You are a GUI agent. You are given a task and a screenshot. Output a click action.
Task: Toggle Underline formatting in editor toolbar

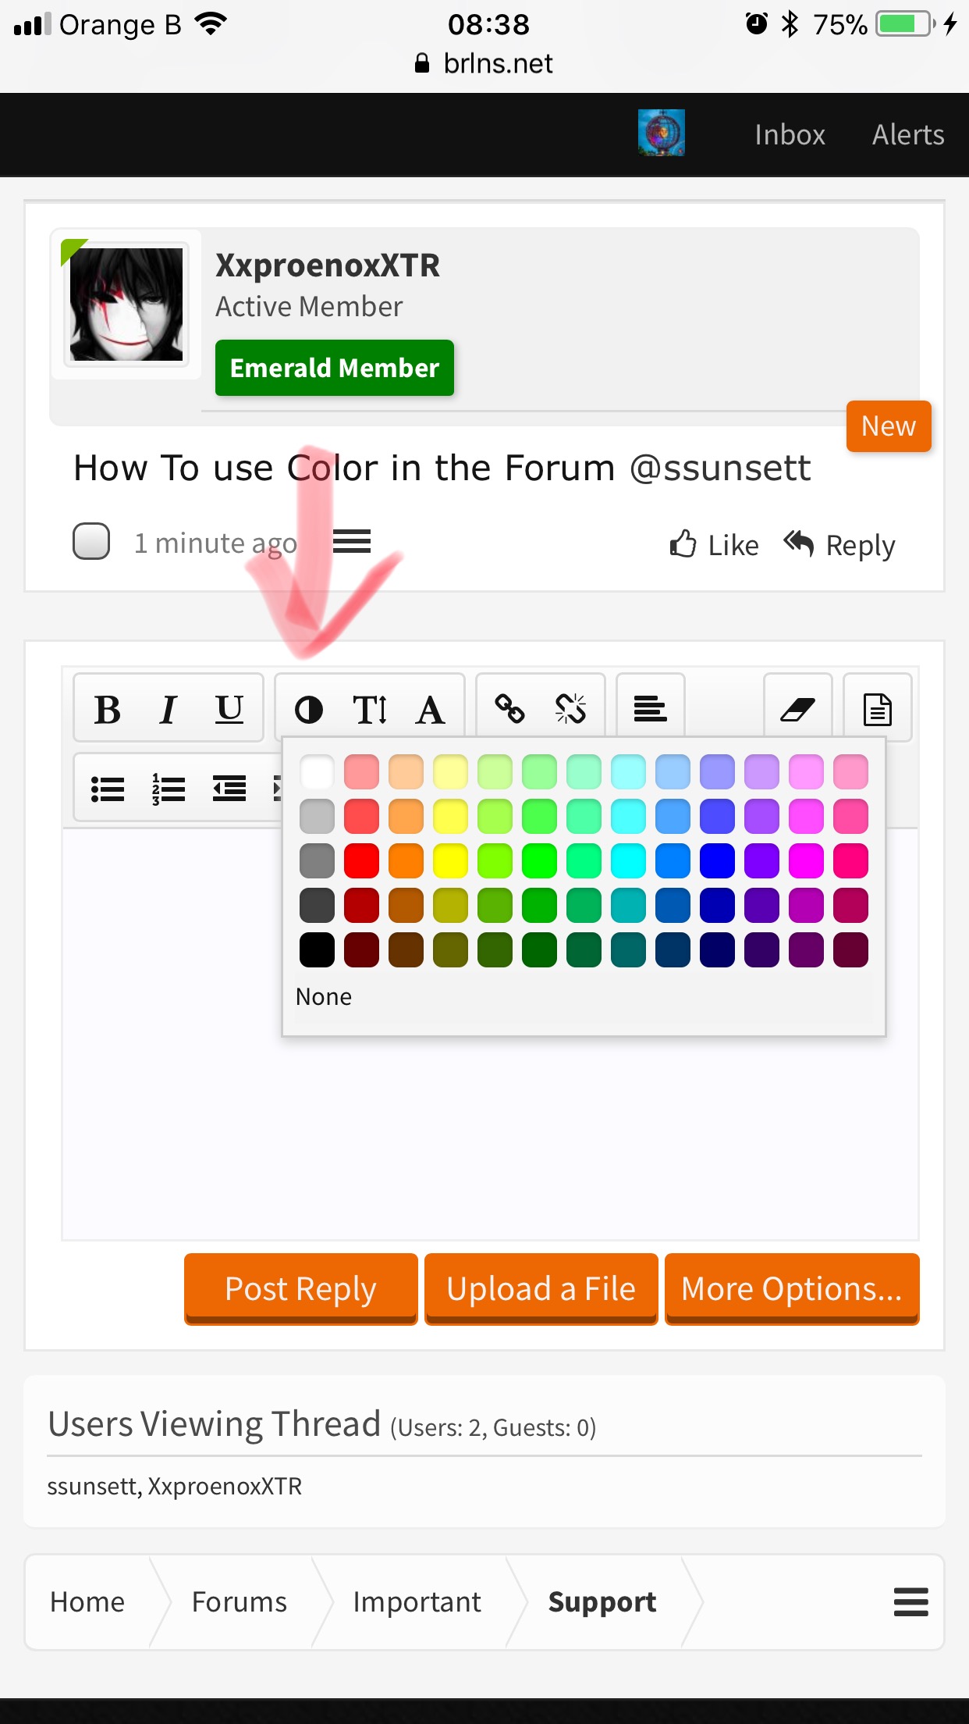pyautogui.click(x=229, y=710)
